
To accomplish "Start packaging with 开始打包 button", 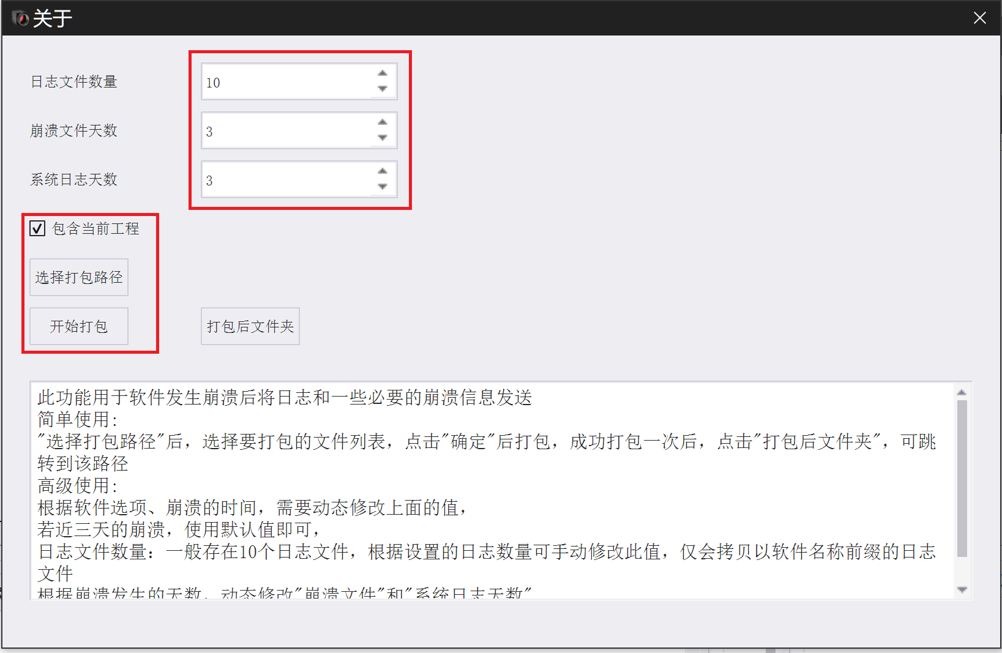I will pyautogui.click(x=79, y=326).
